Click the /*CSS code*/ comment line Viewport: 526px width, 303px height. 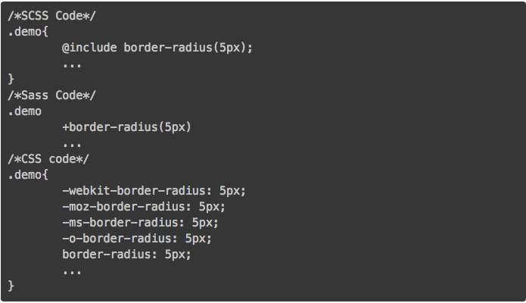click(x=48, y=159)
